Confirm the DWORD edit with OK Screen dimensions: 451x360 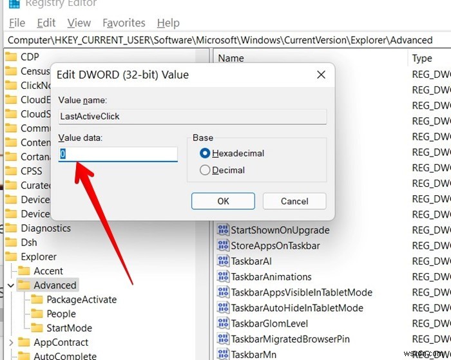pos(223,201)
